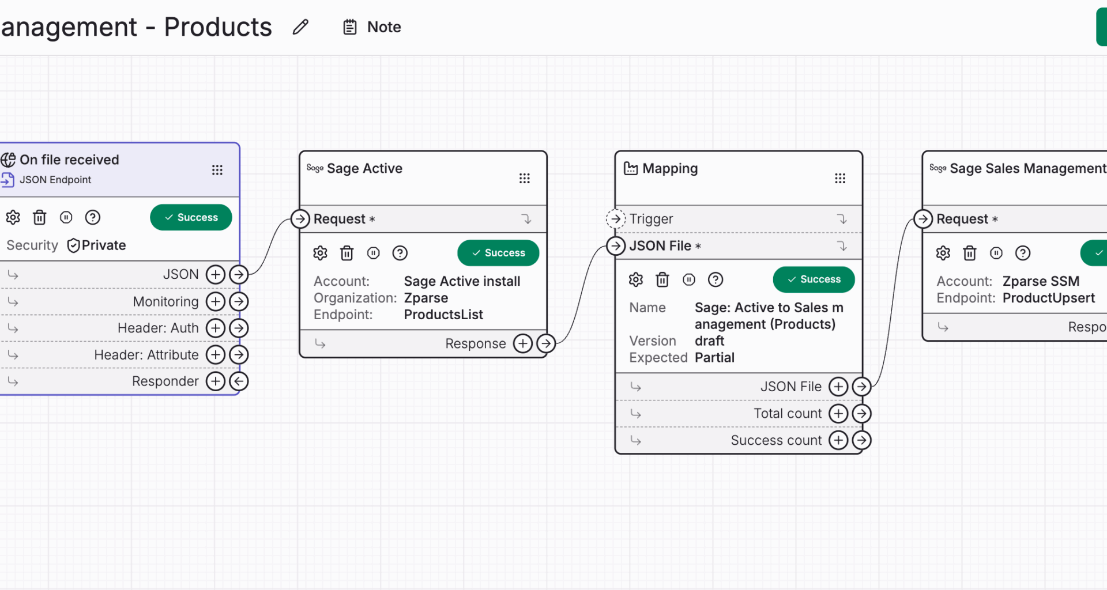Delete the Sage Sales Management node

click(970, 253)
